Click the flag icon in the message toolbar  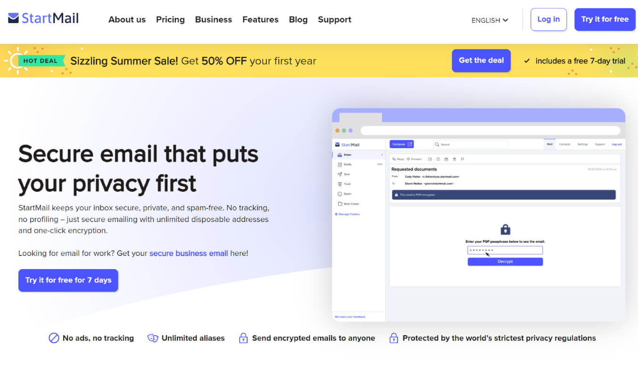pos(462,159)
